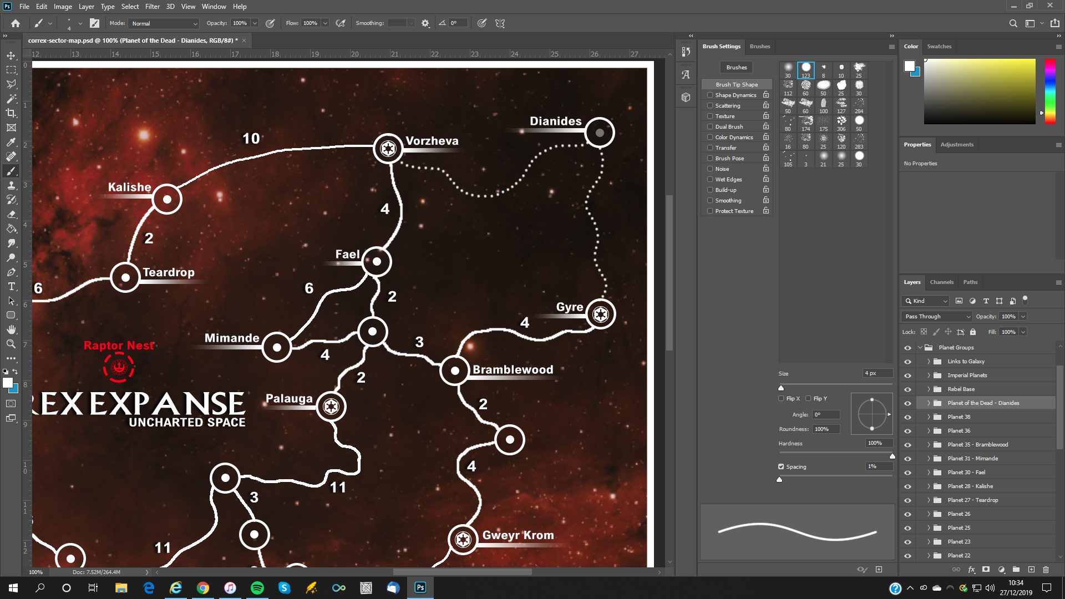This screenshot has width=1065, height=599.
Task: Open the Layer menu
Action: [x=86, y=7]
